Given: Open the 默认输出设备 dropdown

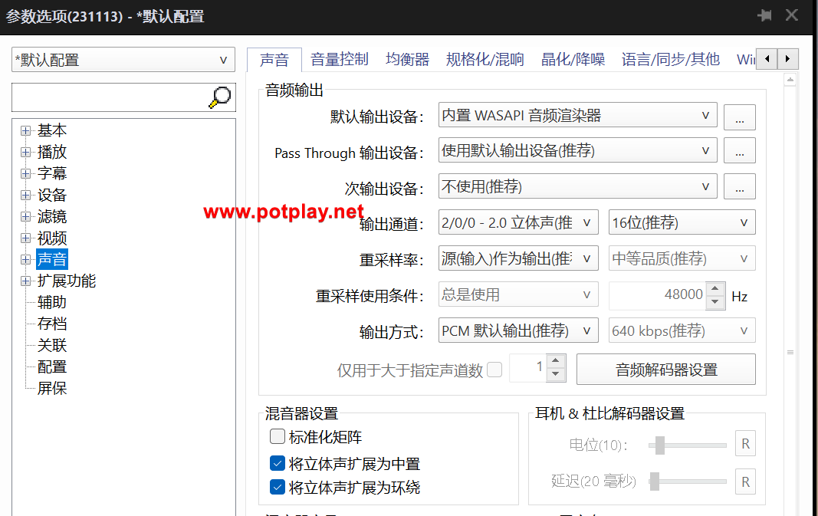Looking at the screenshot, I should point(577,115).
